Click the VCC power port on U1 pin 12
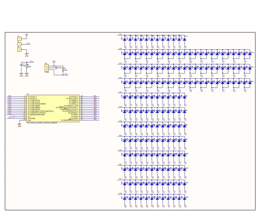 [12, 117]
